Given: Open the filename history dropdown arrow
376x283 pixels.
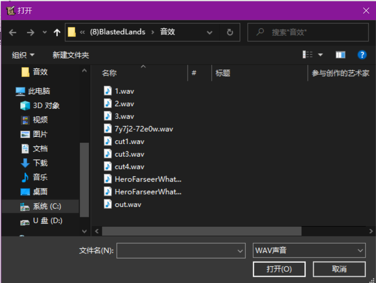Looking at the screenshot, I should [240, 251].
